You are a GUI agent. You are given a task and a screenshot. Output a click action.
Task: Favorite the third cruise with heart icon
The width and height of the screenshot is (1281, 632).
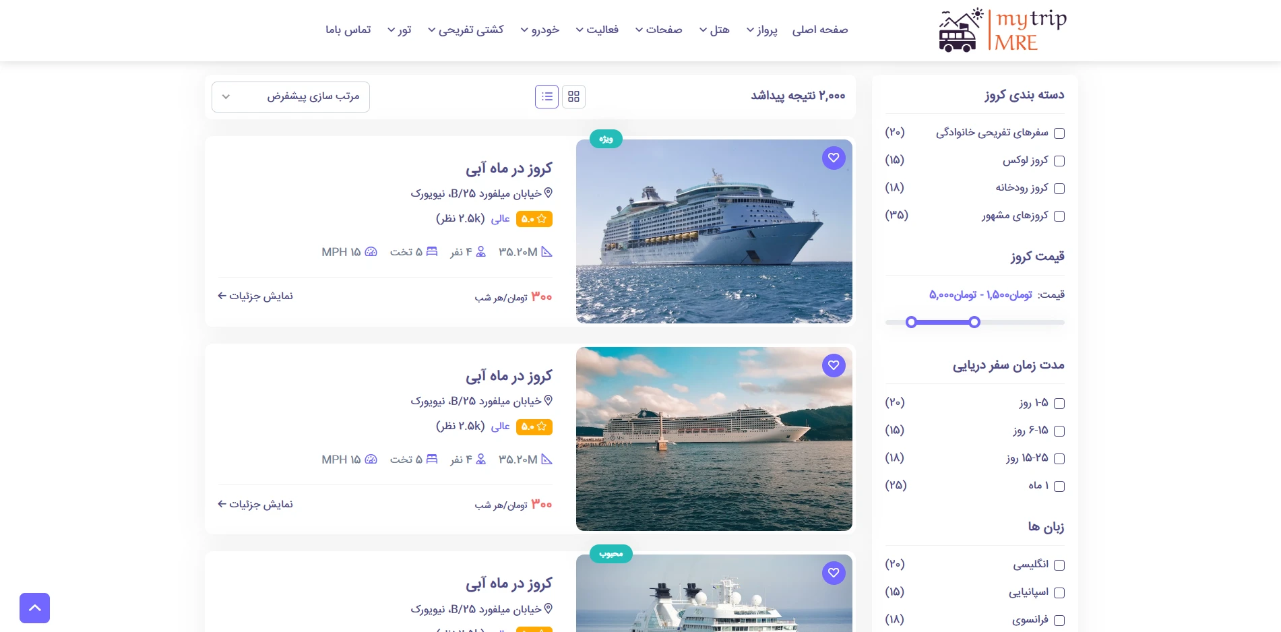click(834, 573)
